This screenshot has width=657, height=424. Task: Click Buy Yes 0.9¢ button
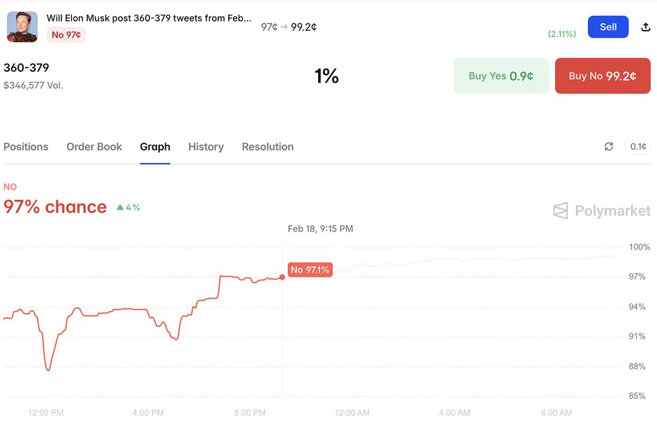(501, 76)
